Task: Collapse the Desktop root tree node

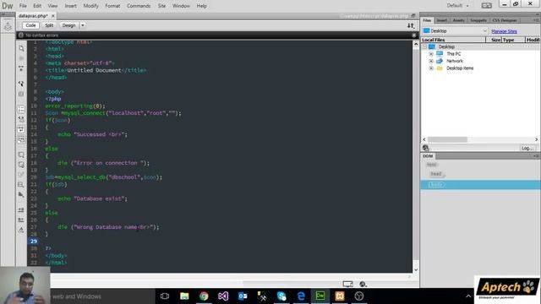Action: [x=424, y=46]
